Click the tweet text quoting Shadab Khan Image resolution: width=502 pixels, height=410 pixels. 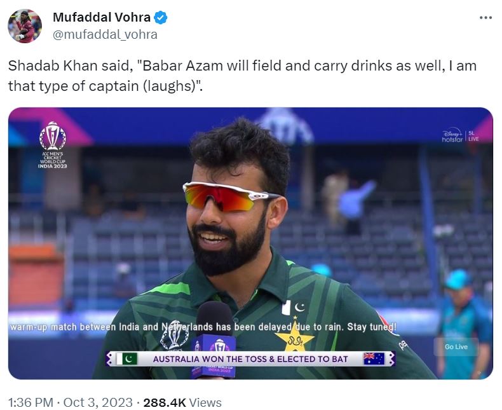[241, 76]
